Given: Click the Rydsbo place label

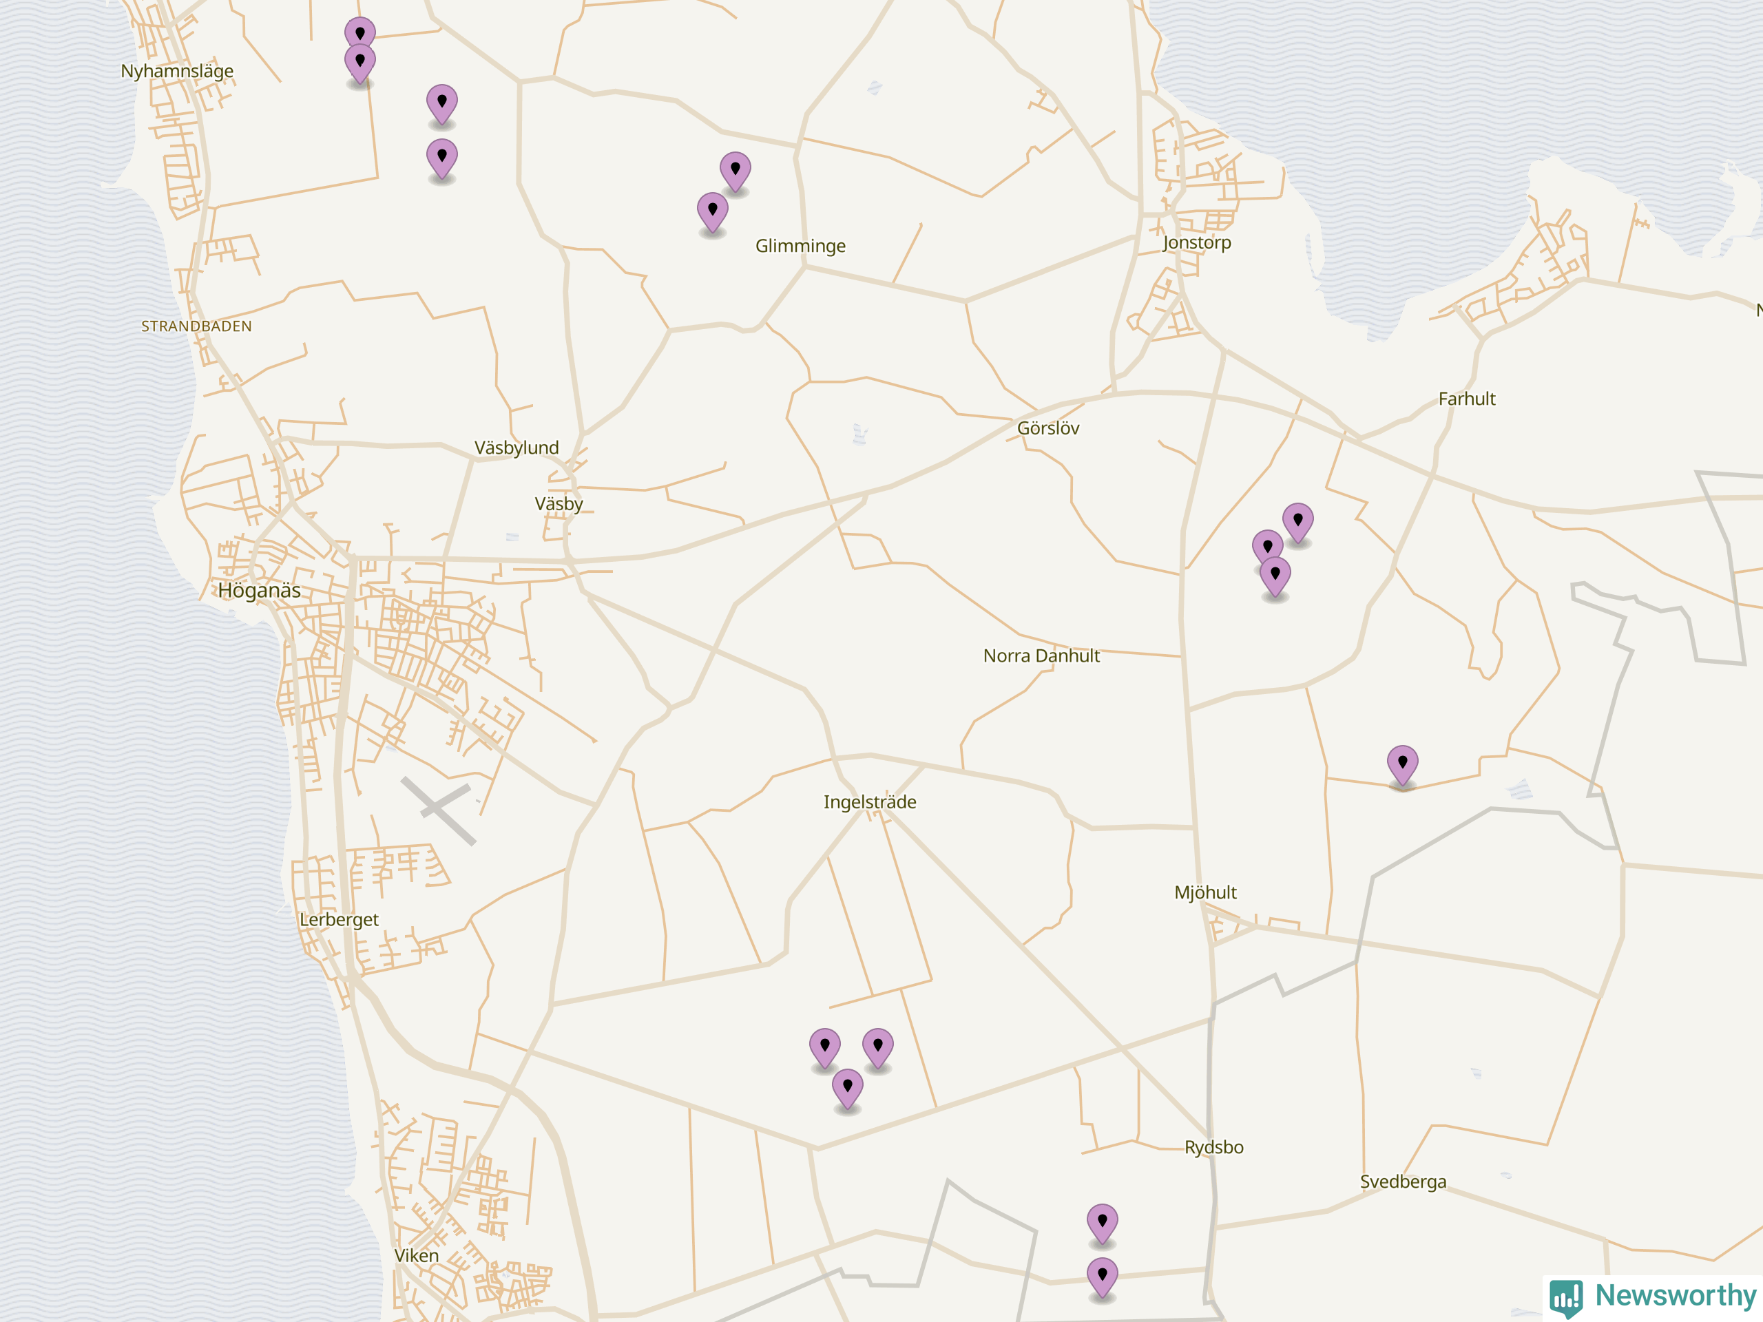Looking at the screenshot, I should tap(1214, 1148).
